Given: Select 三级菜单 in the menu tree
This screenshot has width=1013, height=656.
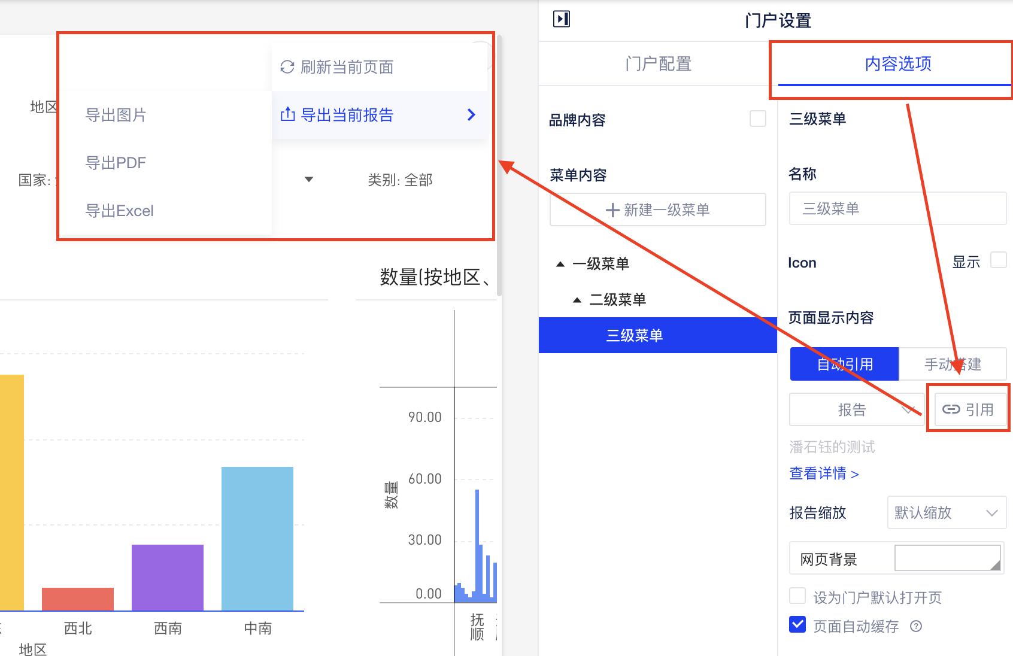Looking at the screenshot, I should pyautogui.click(x=634, y=335).
